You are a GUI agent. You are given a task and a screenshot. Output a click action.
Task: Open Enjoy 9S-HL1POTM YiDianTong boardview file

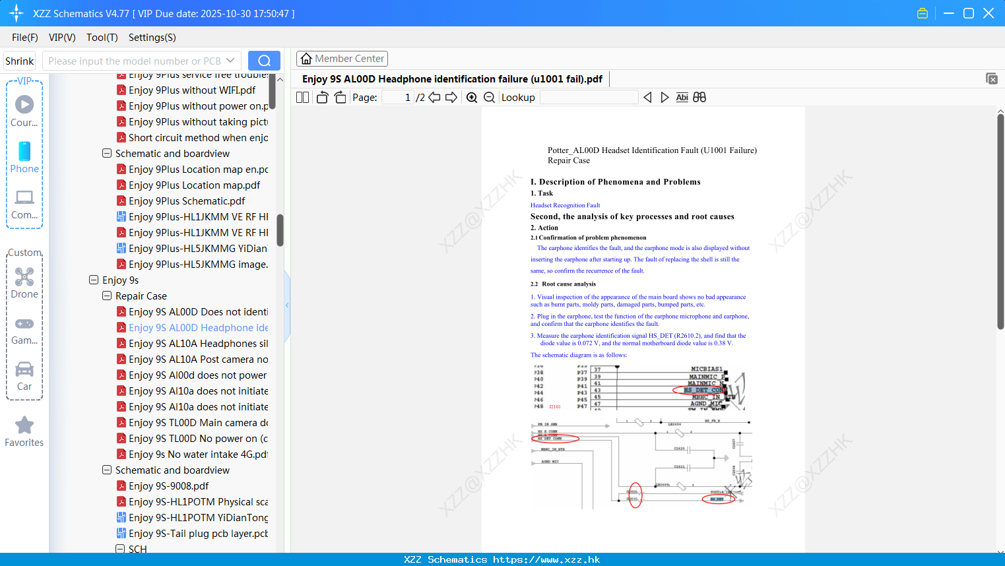[192, 518]
